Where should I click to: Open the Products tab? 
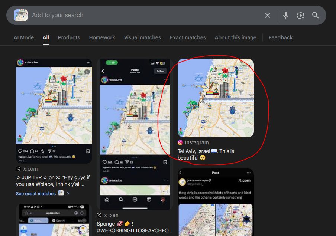(x=69, y=37)
